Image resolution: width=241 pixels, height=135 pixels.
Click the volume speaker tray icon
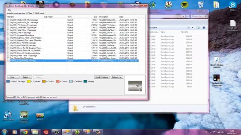[x=222, y=132]
